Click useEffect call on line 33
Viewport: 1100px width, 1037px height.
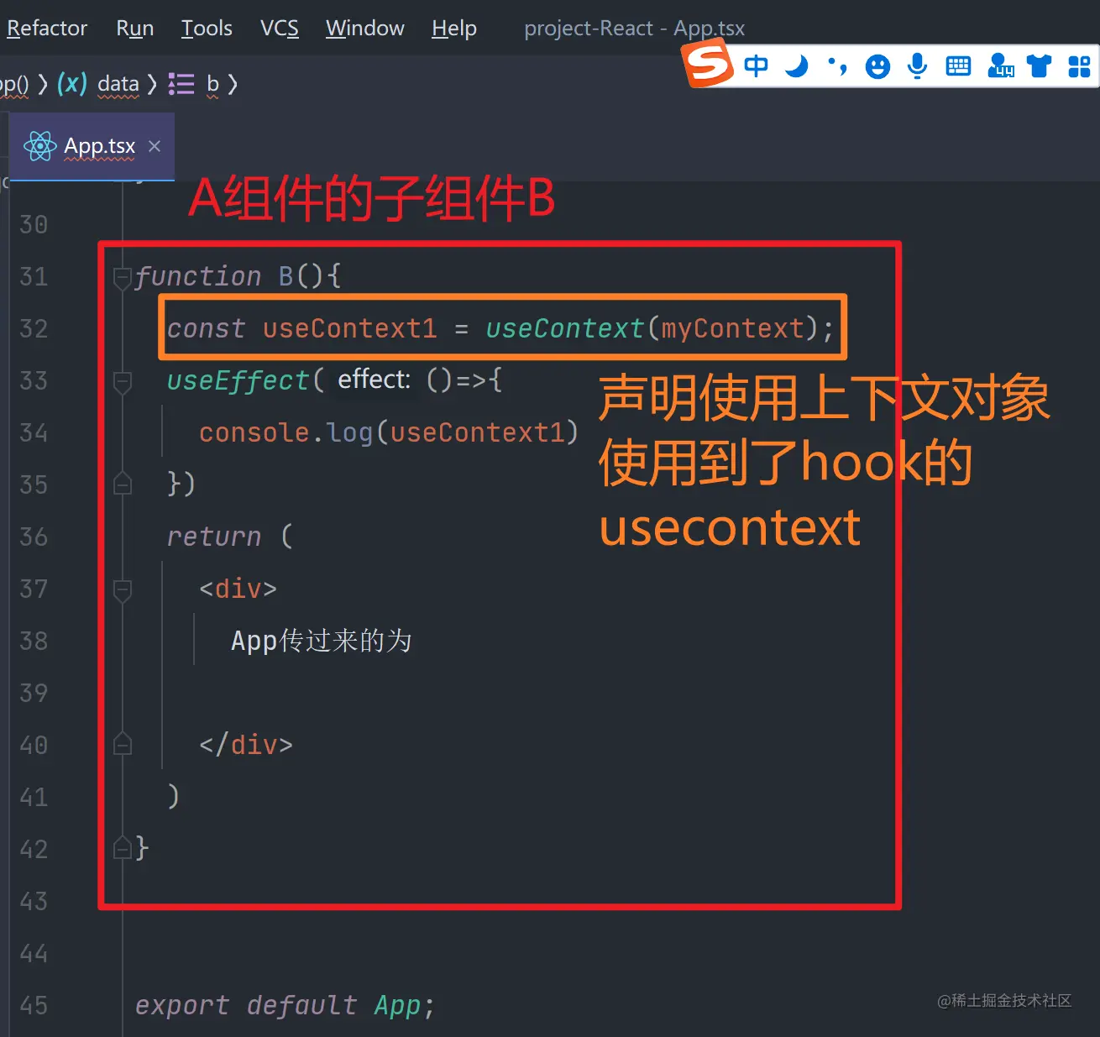point(238,381)
